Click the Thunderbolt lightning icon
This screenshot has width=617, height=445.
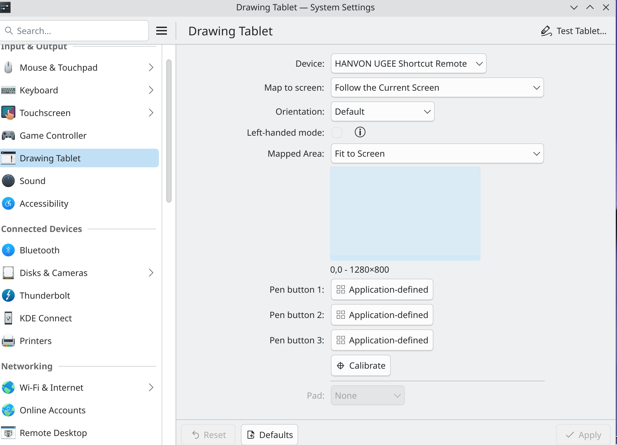pos(8,296)
